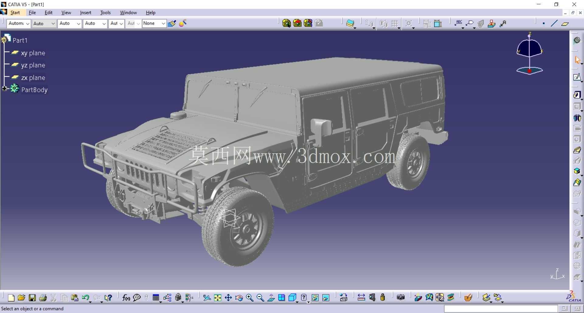Toggle the Lock icon in bottom toolbar

point(178,297)
